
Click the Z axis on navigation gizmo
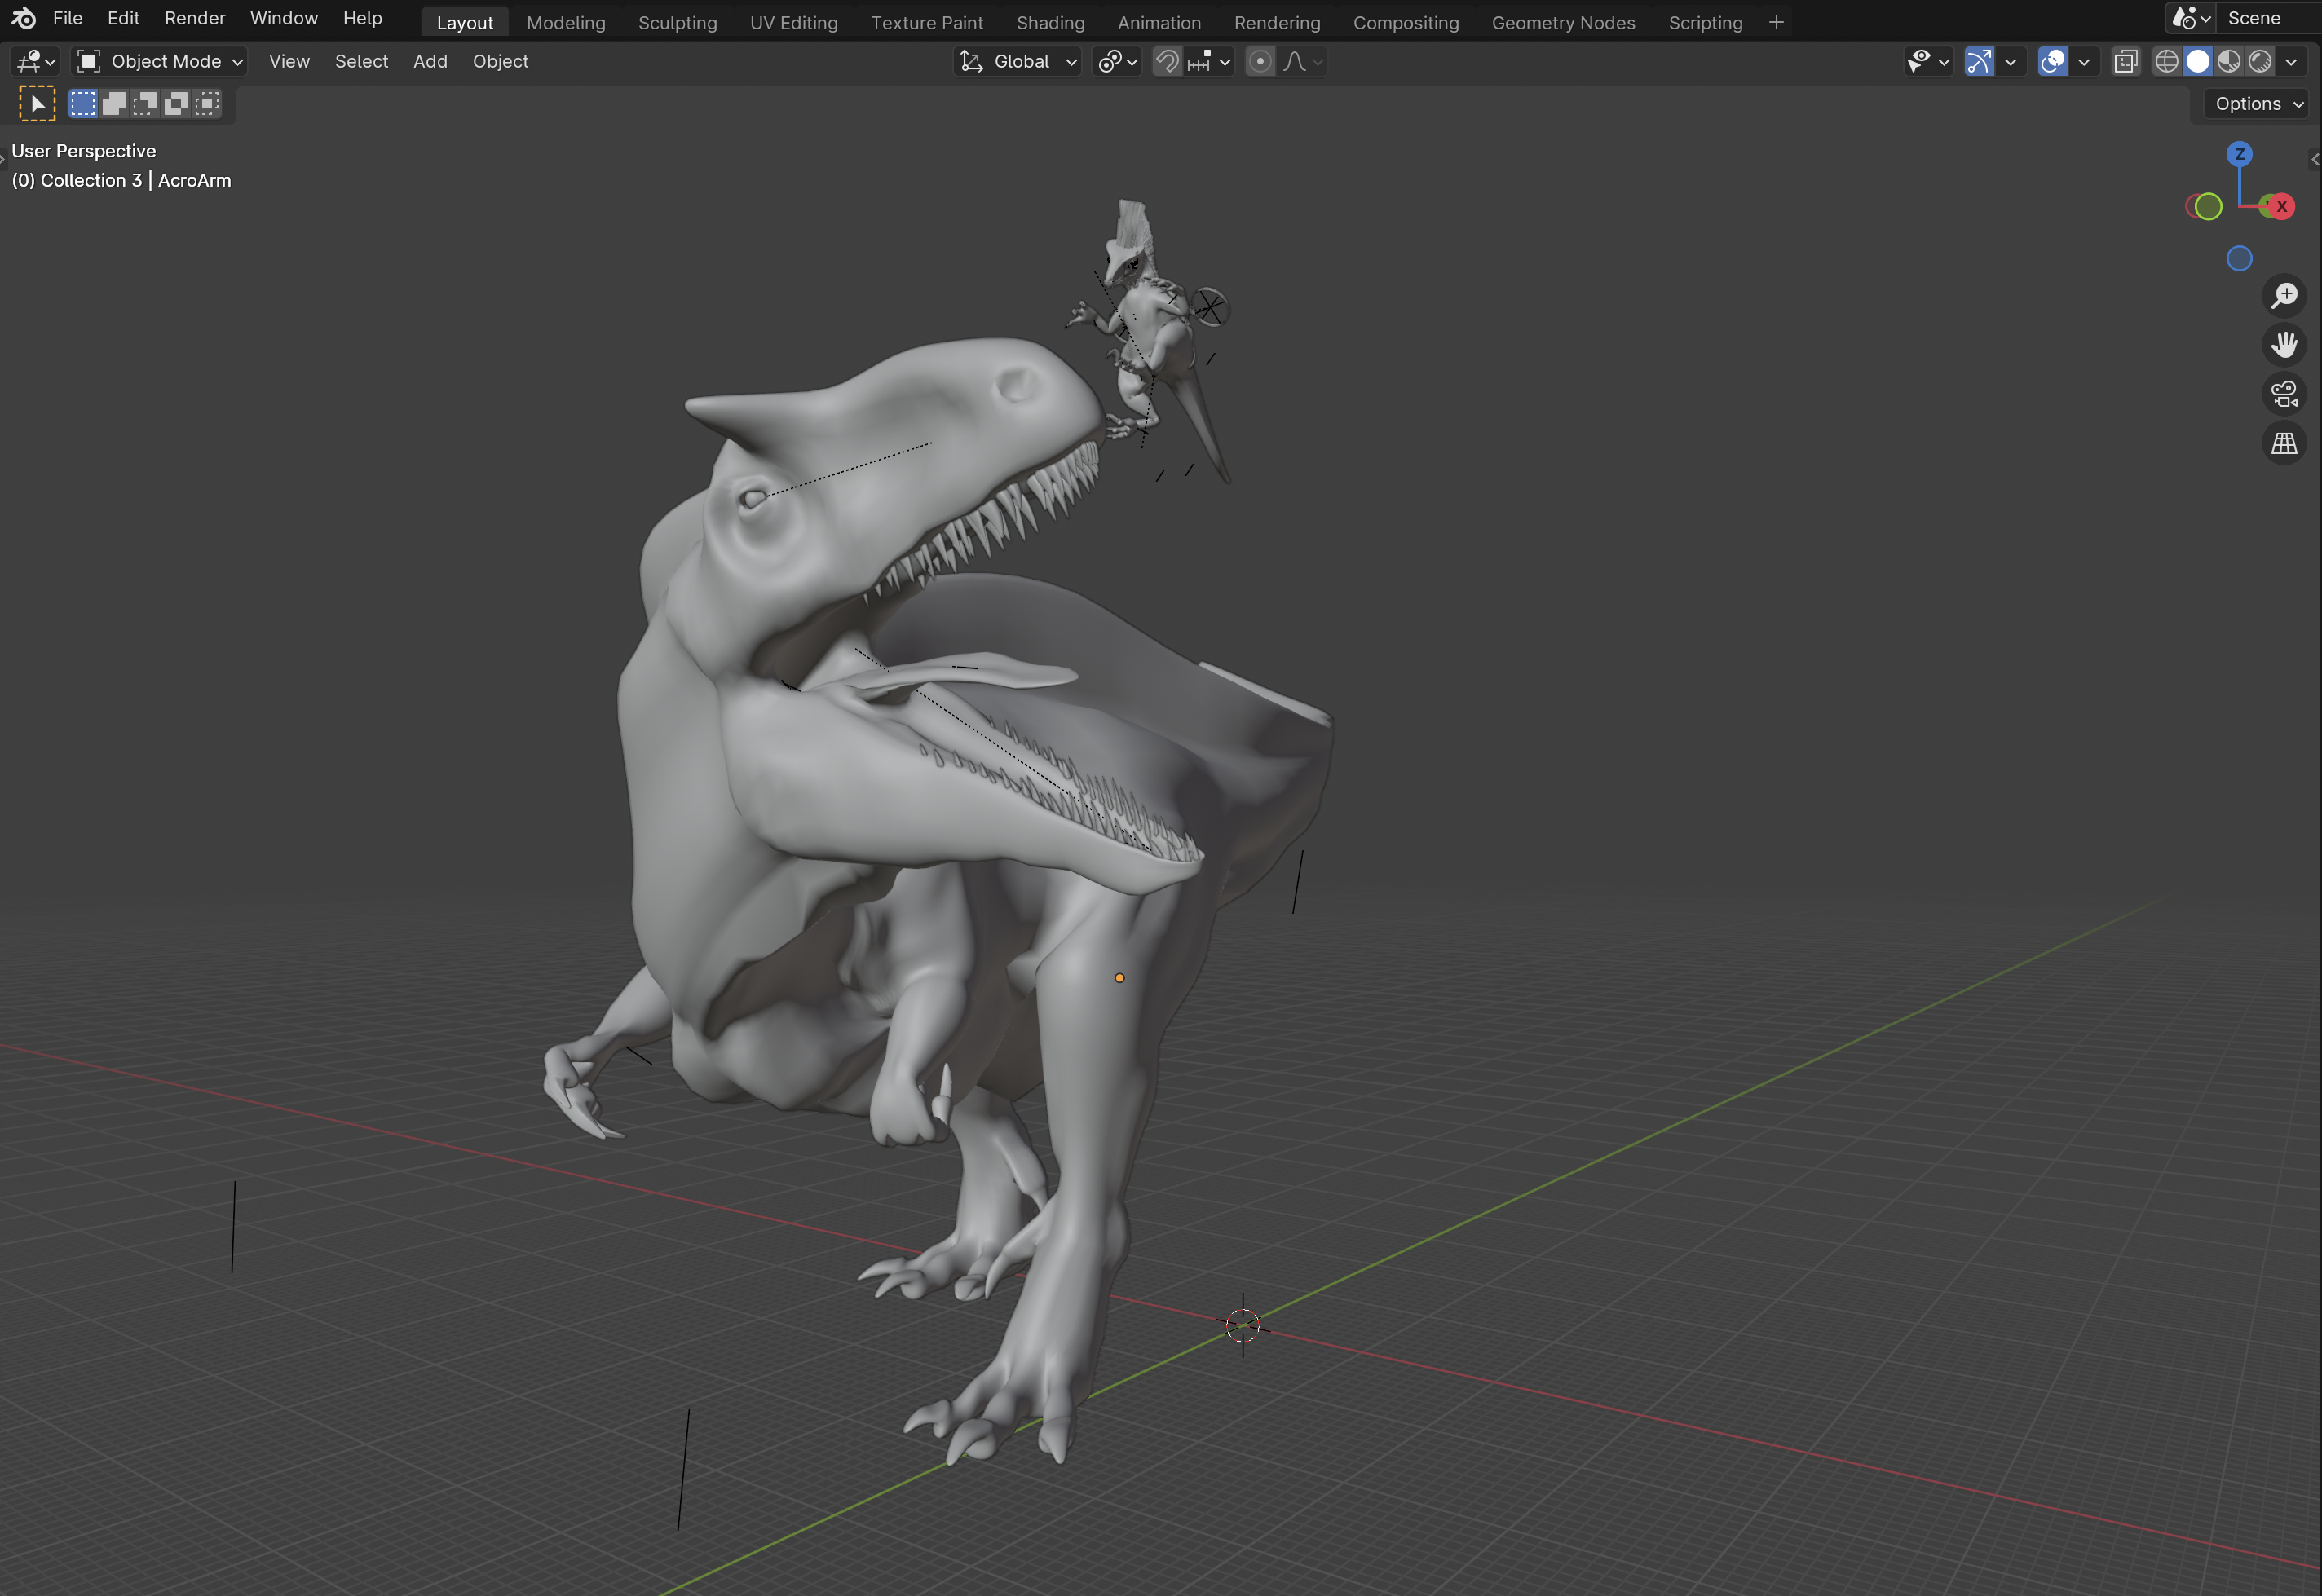[2239, 154]
